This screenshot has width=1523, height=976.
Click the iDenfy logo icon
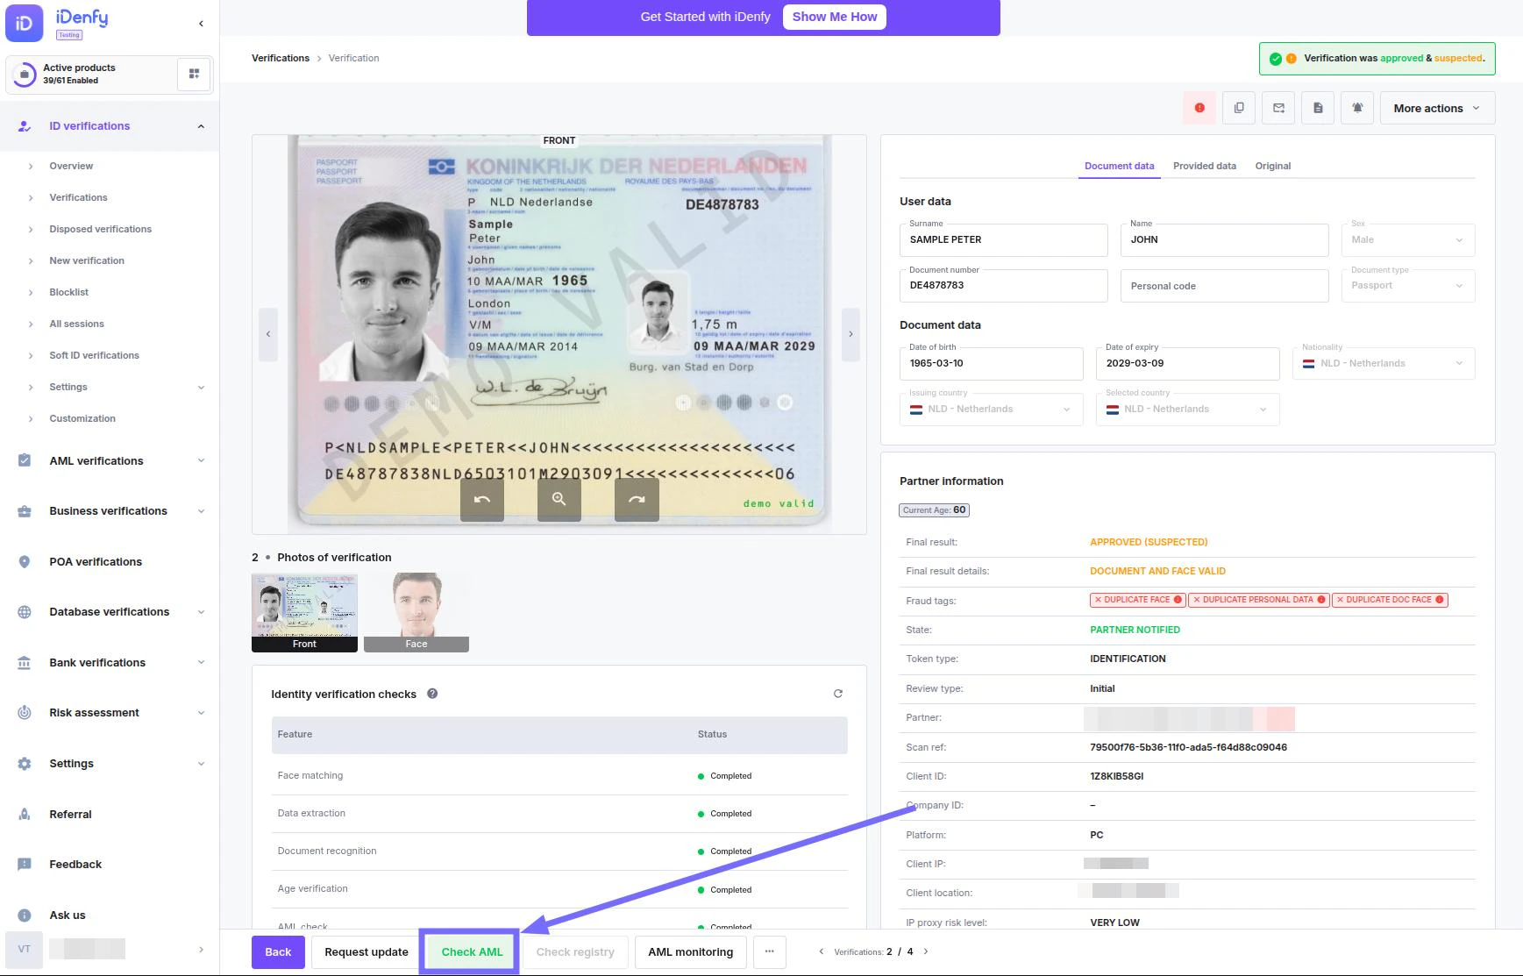point(25,24)
